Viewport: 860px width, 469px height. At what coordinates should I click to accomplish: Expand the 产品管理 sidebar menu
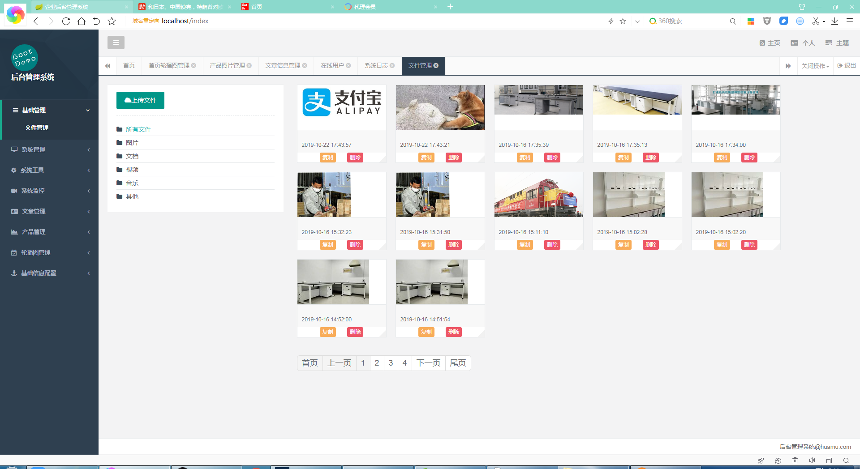49,232
